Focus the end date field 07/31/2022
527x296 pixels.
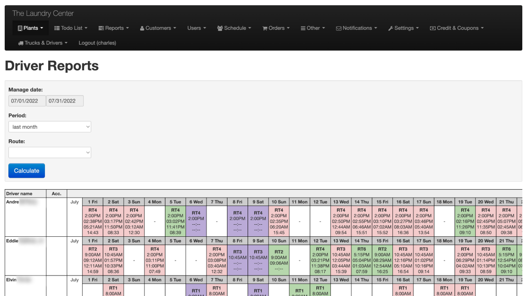[65, 101]
